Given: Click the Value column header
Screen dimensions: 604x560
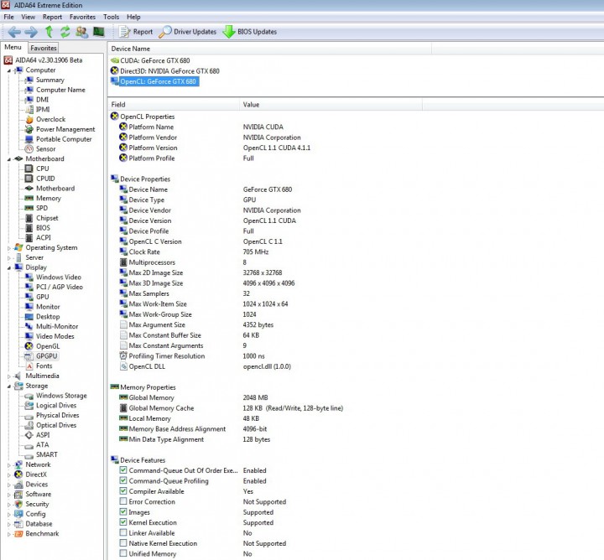Looking at the screenshot, I should (331, 105).
